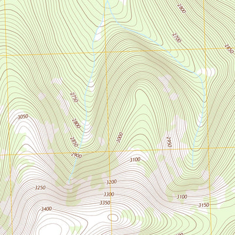Screen dimensions: 235x235
Task: Select the 3400 elevation label
Action: click(x=46, y=209)
